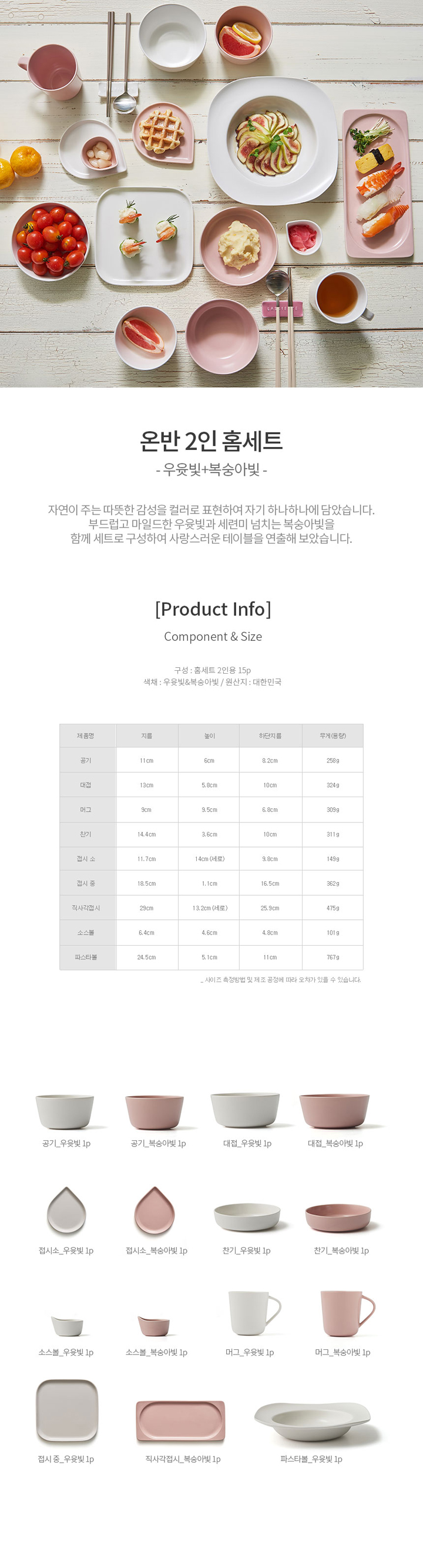Click the 온반 2인 홈세트 title
This screenshot has height=1549, width=423.
(x=211, y=441)
